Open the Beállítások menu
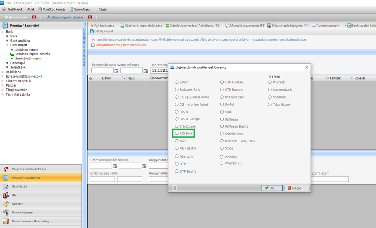 coord(16,9)
